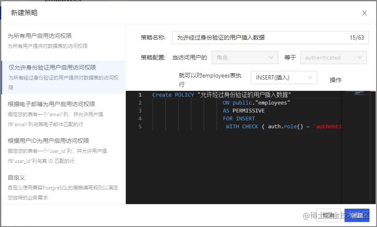This screenshot has height=227, width=377.
Task: Click the 创建 button
Action: (357, 215)
